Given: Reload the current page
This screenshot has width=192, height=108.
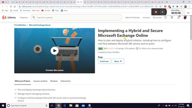Looking at the screenshot, I should (11, 6).
